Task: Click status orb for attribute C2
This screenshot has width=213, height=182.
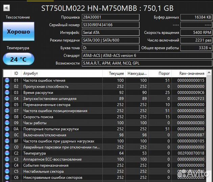Action: coord(7,153)
